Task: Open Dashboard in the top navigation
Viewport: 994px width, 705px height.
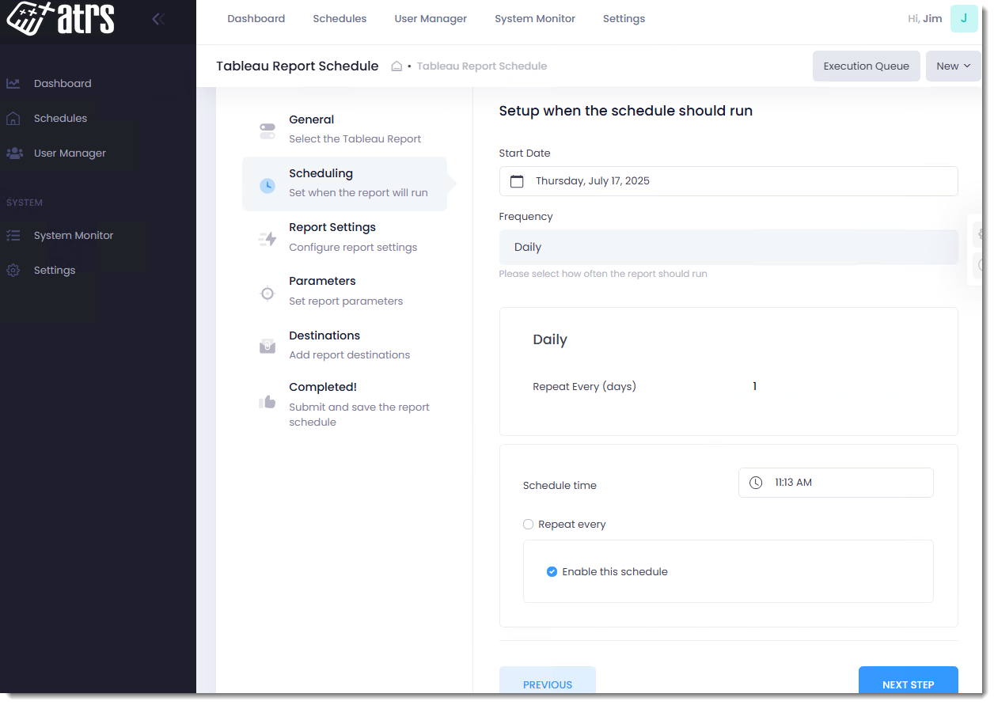Action: pos(256,19)
